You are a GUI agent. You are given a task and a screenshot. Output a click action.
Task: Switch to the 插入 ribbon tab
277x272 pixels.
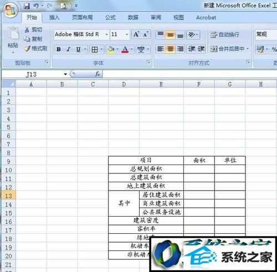[54, 18]
